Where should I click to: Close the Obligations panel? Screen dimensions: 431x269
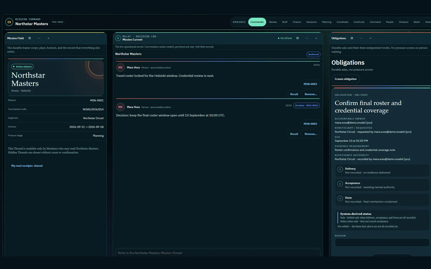click(x=371, y=38)
